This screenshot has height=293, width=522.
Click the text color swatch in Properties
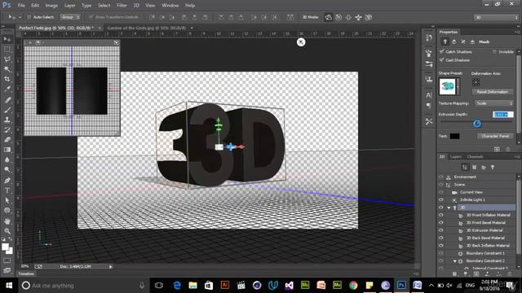click(454, 136)
